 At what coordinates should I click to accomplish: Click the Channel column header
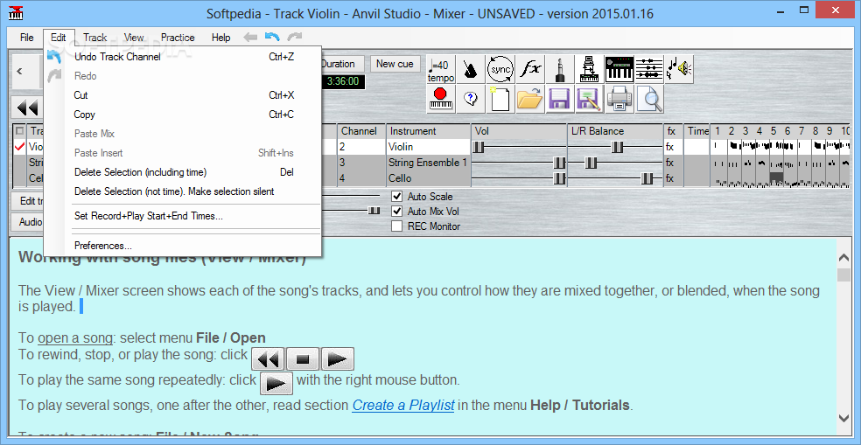pyautogui.click(x=361, y=131)
